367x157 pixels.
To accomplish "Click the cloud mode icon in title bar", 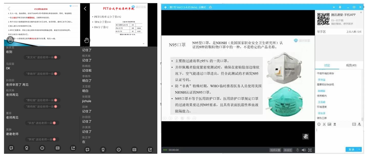I will click(x=210, y=7).
